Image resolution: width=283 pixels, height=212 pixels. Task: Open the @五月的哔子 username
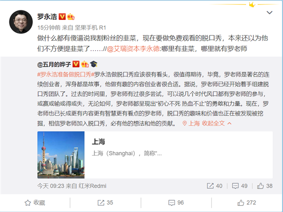54,64
